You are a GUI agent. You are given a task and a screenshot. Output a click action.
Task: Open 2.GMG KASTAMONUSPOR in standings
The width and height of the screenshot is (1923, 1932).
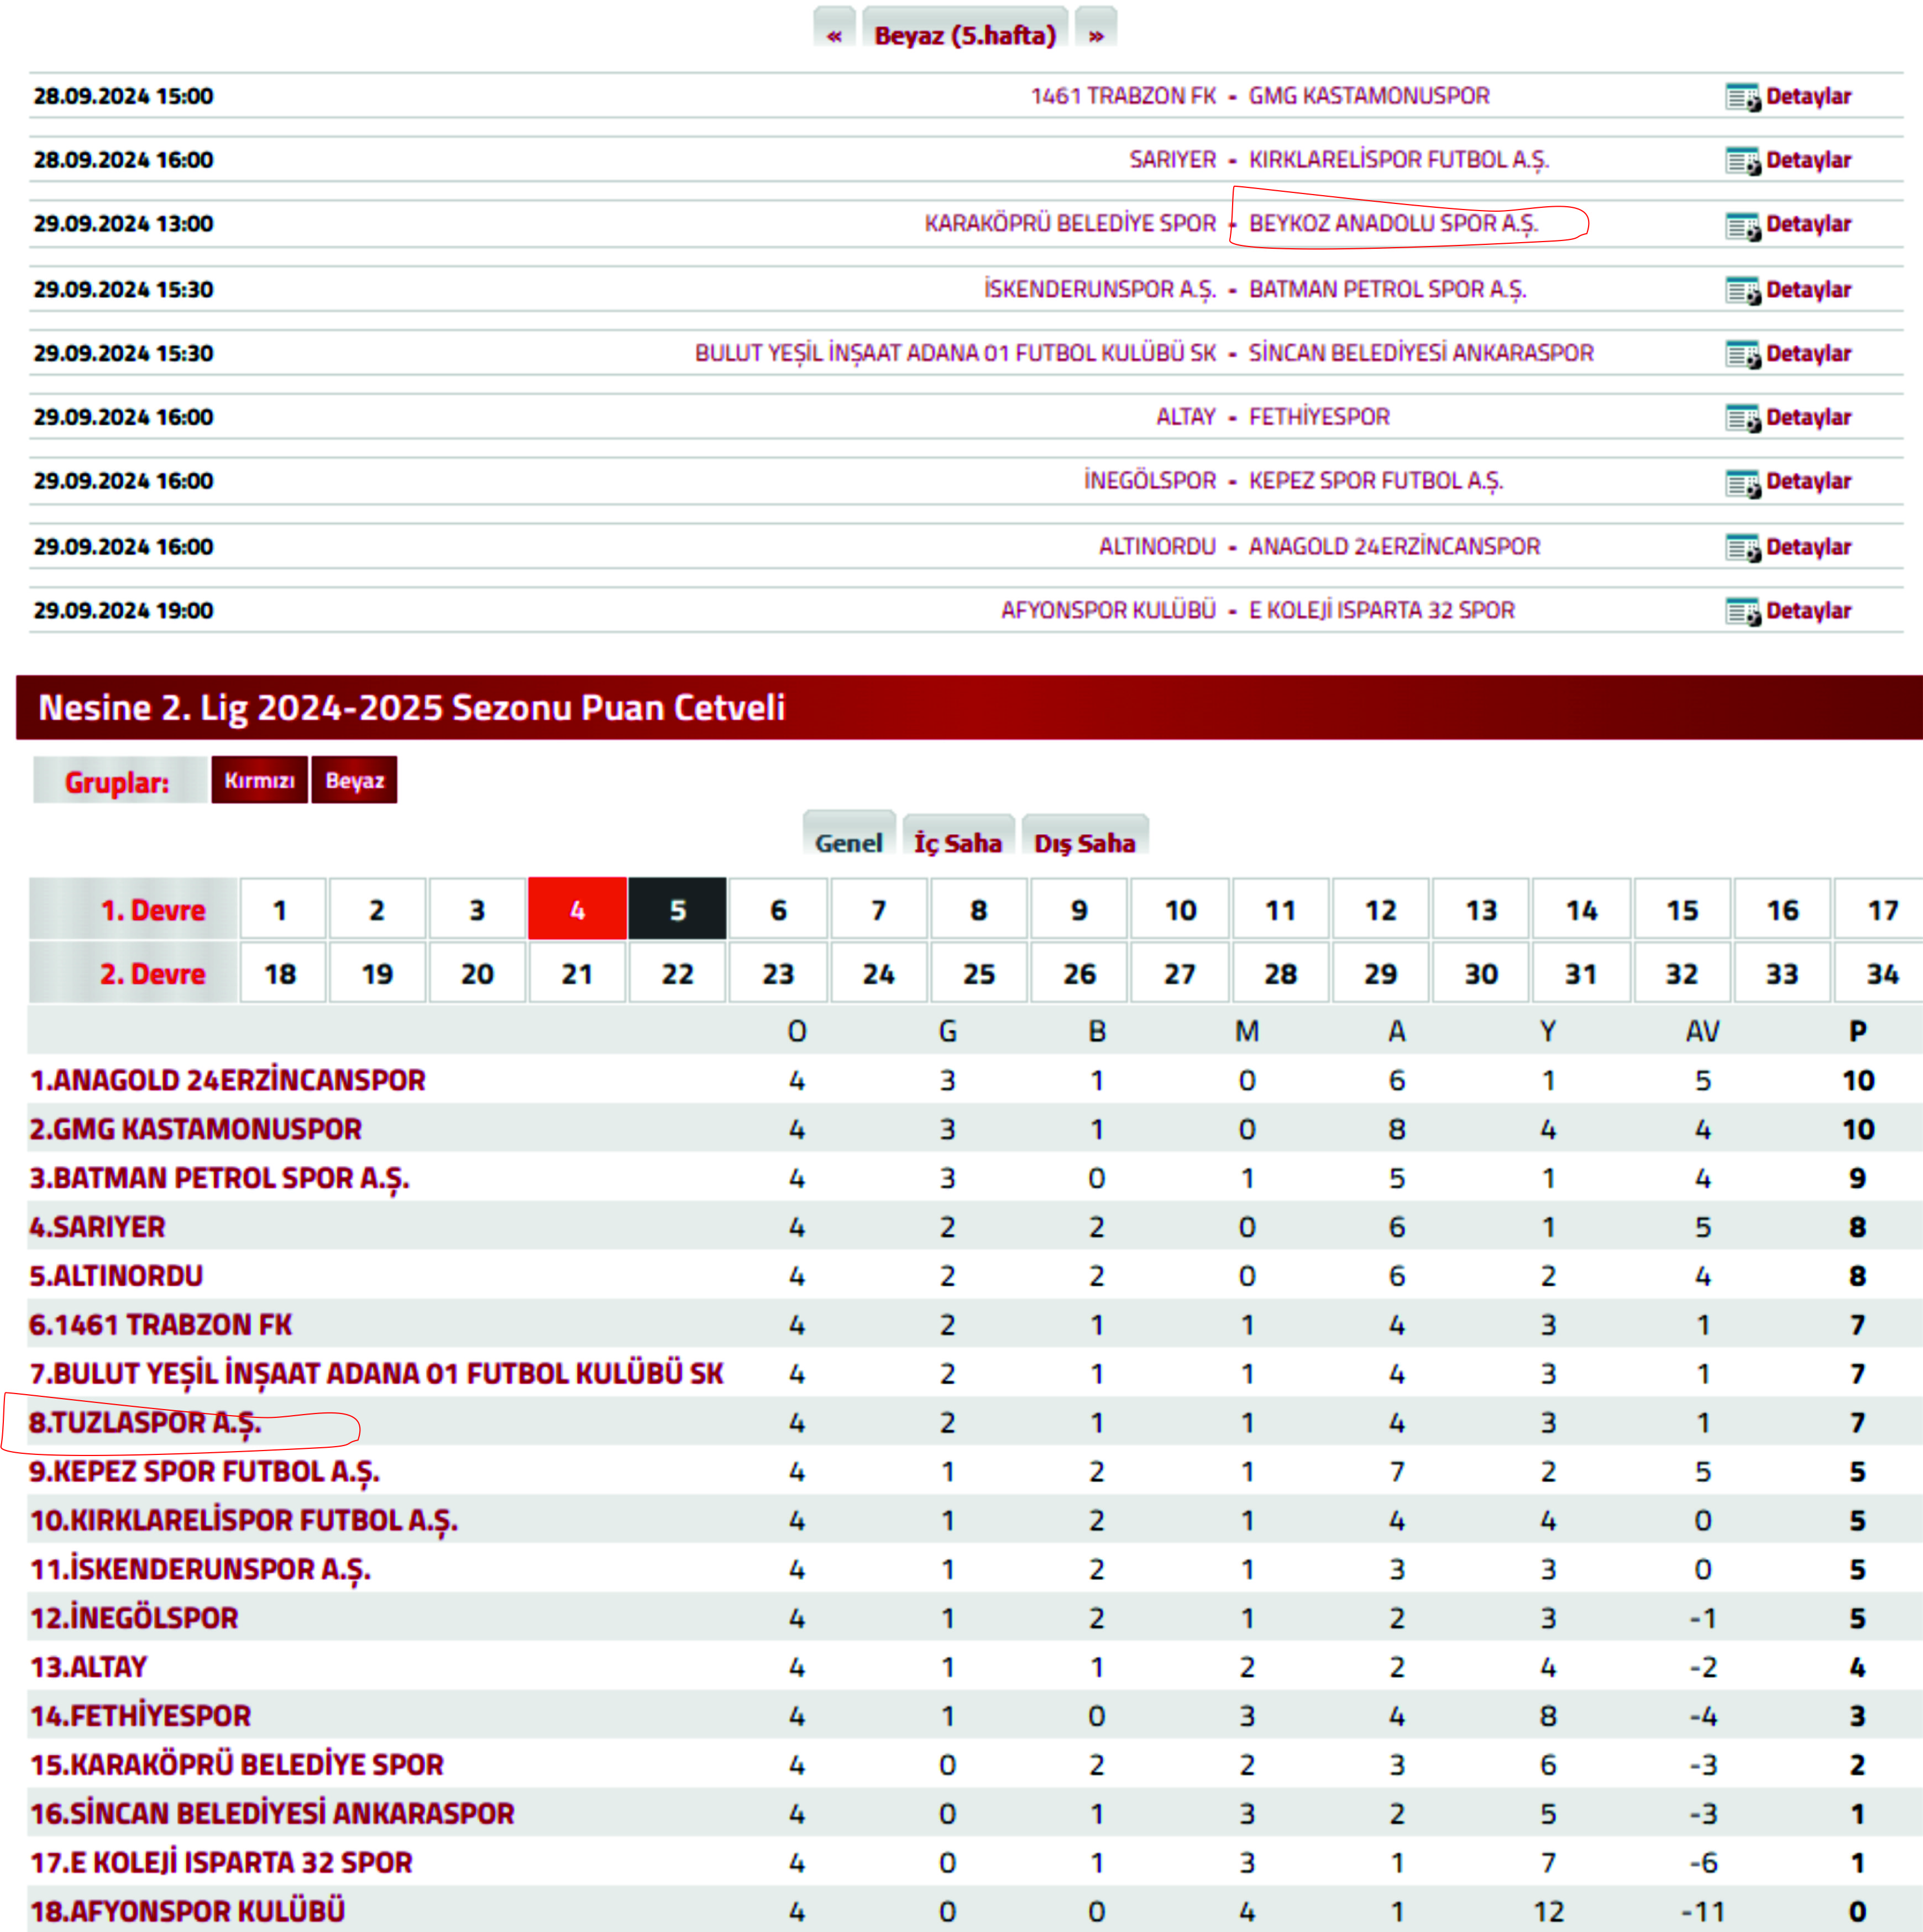click(x=196, y=1129)
